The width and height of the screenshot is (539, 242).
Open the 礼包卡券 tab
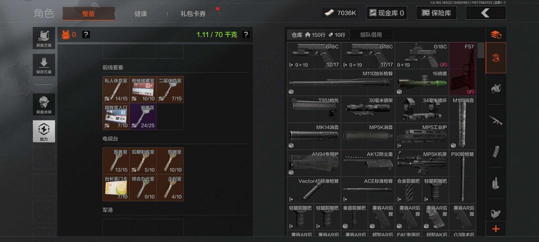tap(193, 13)
